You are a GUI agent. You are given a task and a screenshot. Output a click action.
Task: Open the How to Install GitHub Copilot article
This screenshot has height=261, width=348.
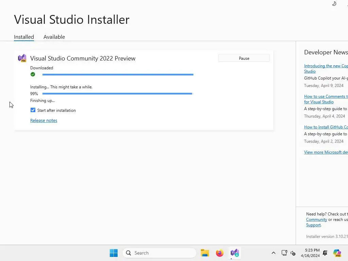click(326, 127)
